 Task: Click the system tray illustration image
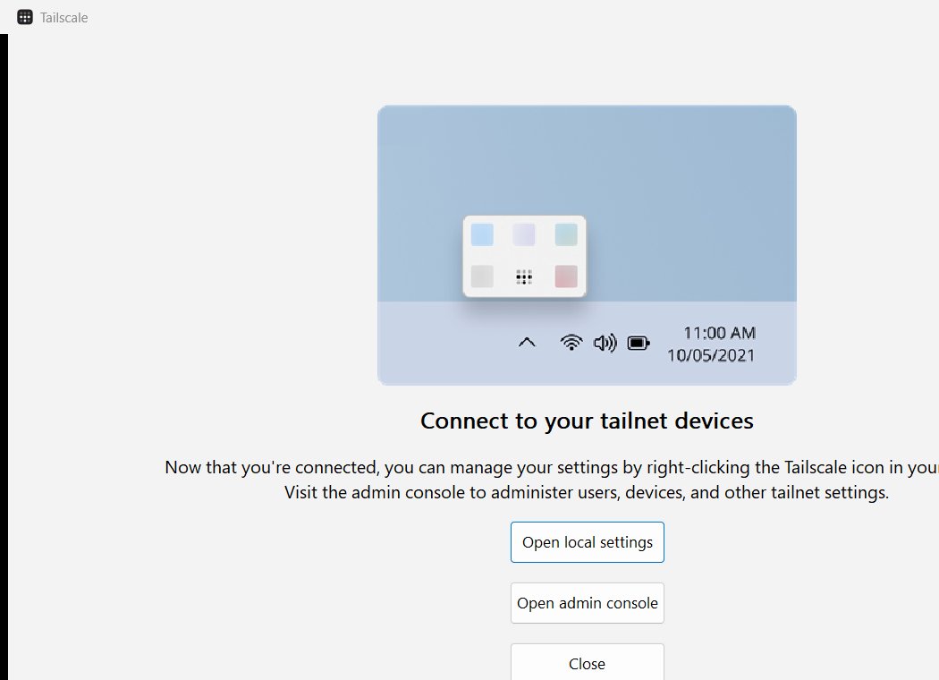click(587, 245)
